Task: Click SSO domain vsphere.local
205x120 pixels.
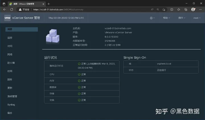Action: [x=164, y=64]
